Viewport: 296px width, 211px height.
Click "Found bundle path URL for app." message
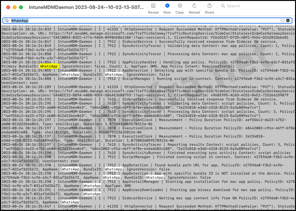[x=187, y=165]
